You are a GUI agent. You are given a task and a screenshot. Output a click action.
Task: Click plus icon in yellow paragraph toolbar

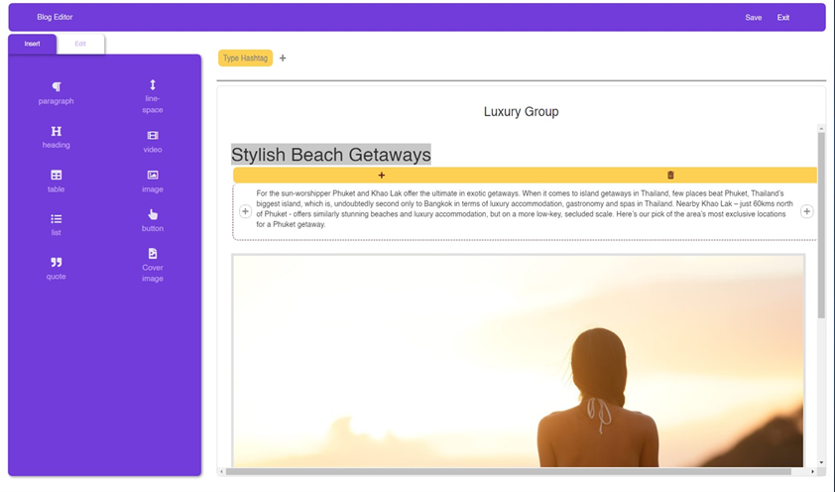tap(382, 176)
